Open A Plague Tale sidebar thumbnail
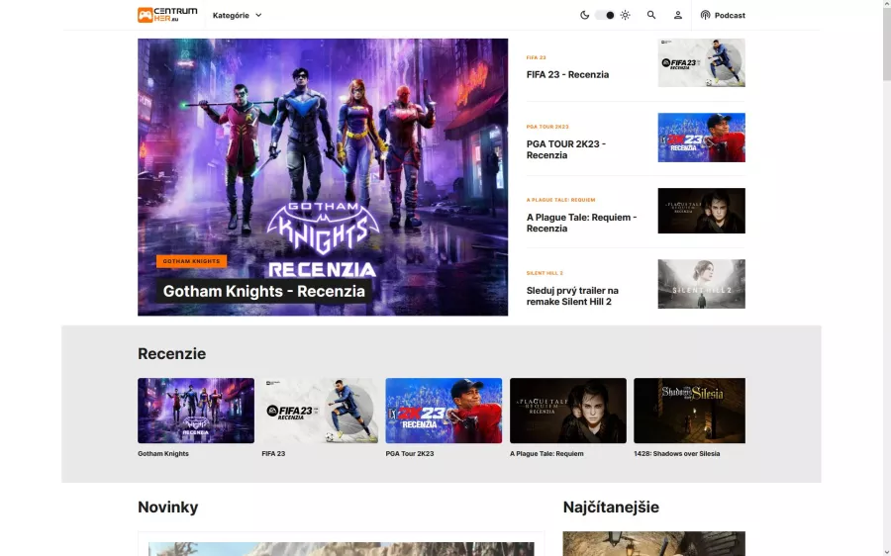891x556 pixels. [701, 211]
